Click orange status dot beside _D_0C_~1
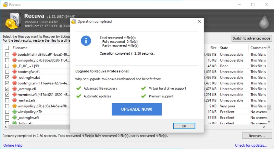The image size is (274, 149). (x=14, y=66)
